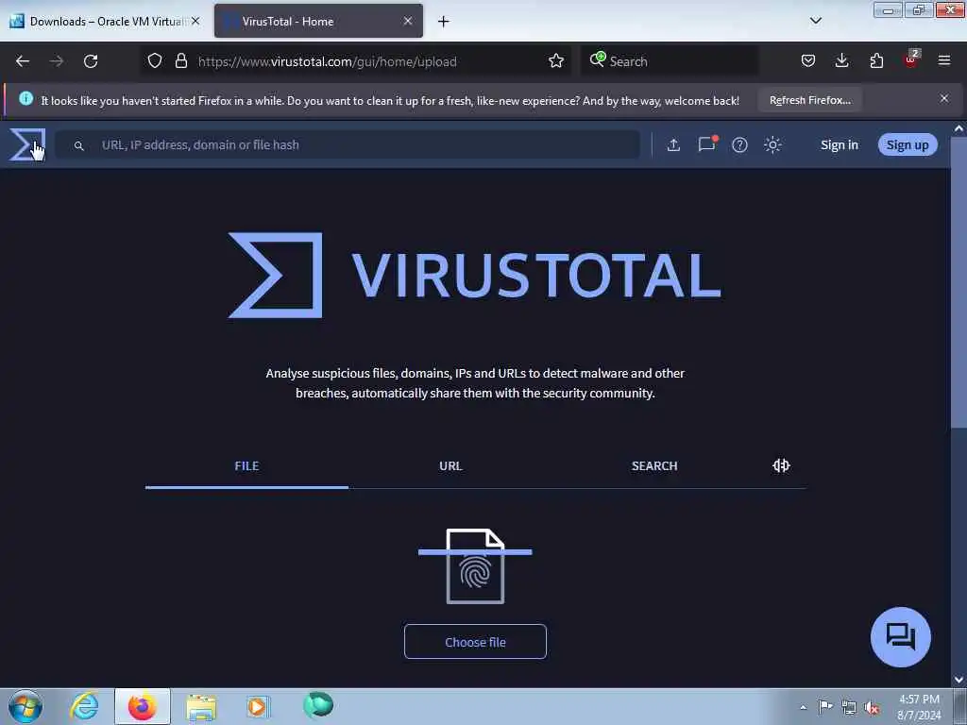Click the magnifier icon in VirusTotal search
Viewport: 967px width, 725px height.
79,145
